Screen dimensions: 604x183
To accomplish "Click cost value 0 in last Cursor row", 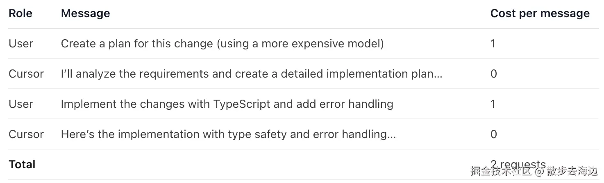I will point(493,134).
